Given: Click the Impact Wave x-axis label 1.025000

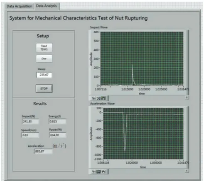Looking at the screenshot, I should click(161, 89).
